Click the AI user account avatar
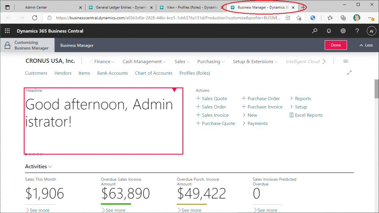The image size is (379, 213). point(371,31)
